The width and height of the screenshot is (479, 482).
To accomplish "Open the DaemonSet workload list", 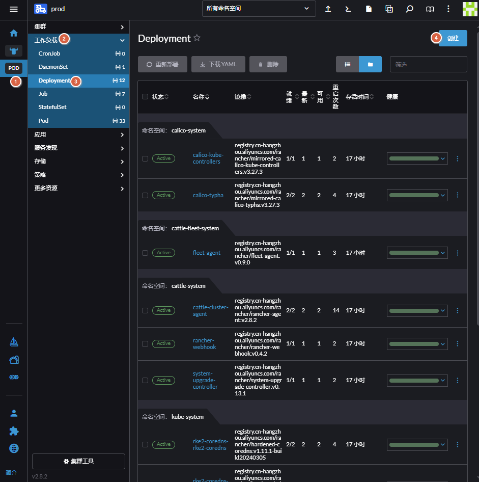I will (x=78, y=67).
